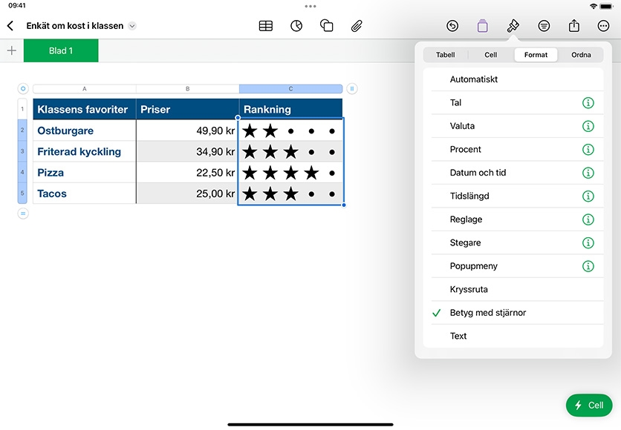621x430 pixels.
Task: Set Tacos rating to four stars
Action: 312,194
